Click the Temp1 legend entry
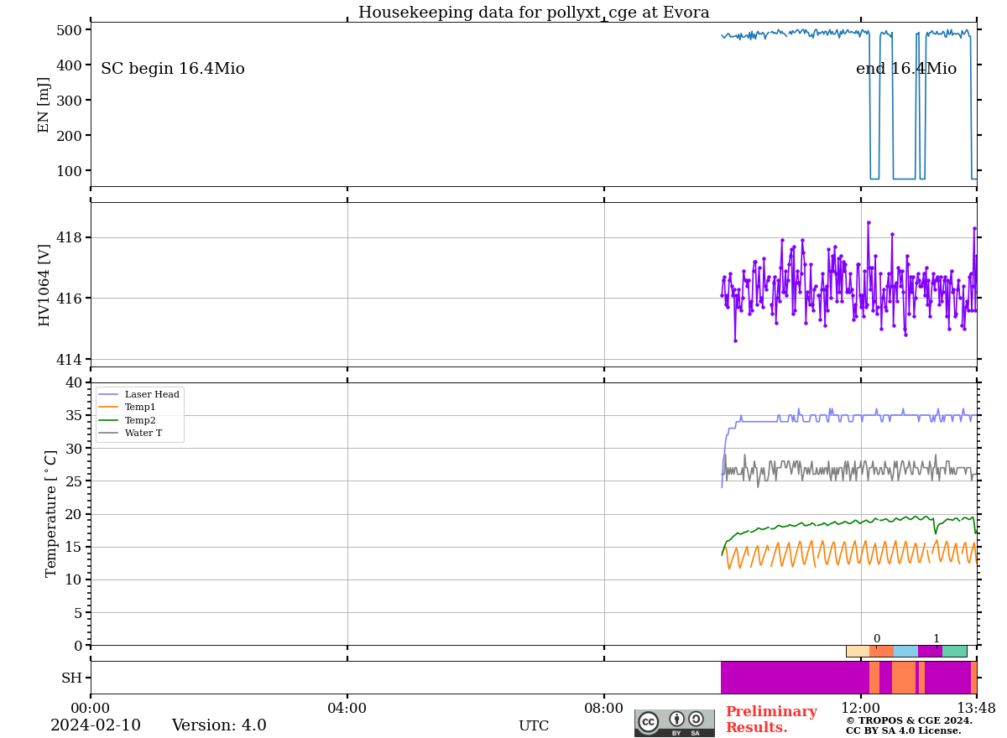1007x738 pixels. click(127, 408)
